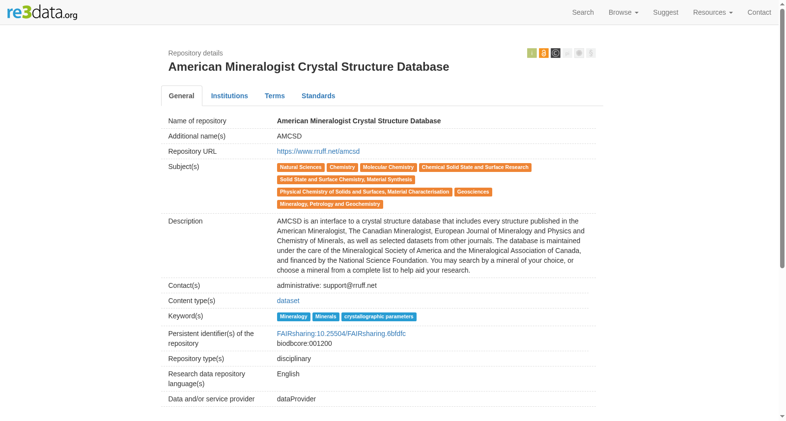Click the greyed-out 'pi' persistent identifier badge

567,53
